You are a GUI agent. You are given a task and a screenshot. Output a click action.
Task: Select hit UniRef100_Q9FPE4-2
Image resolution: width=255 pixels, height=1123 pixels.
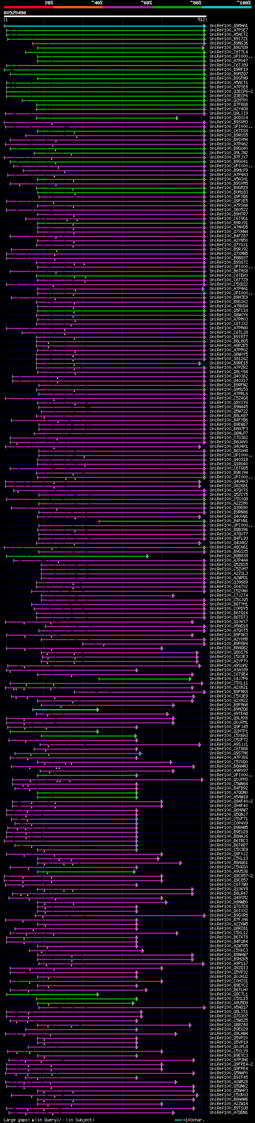point(231,1064)
